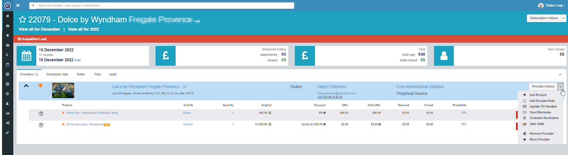Screen dimensions: 568x155
Task: Open the Subscription Actions dropdown arrow
Action: click(563, 18)
